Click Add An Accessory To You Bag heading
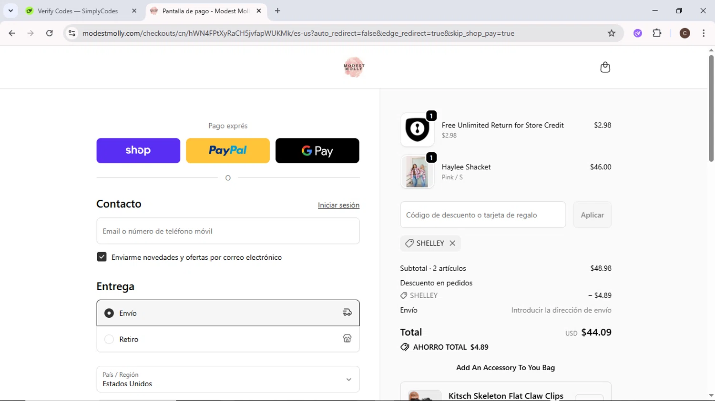This screenshot has width=715, height=401. (x=505, y=368)
